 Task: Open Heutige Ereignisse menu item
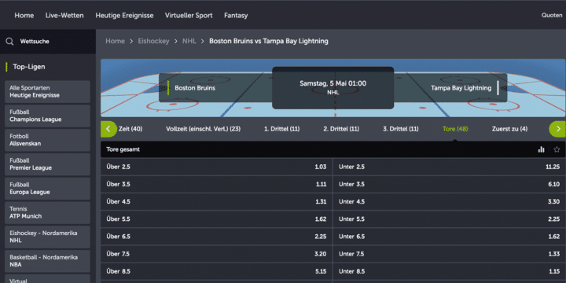(x=124, y=16)
